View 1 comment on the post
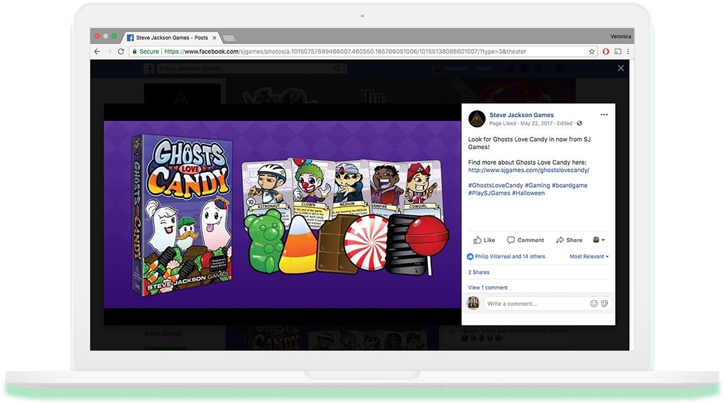This screenshot has width=724, height=403. pyautogui.click(x=487, y=287)
